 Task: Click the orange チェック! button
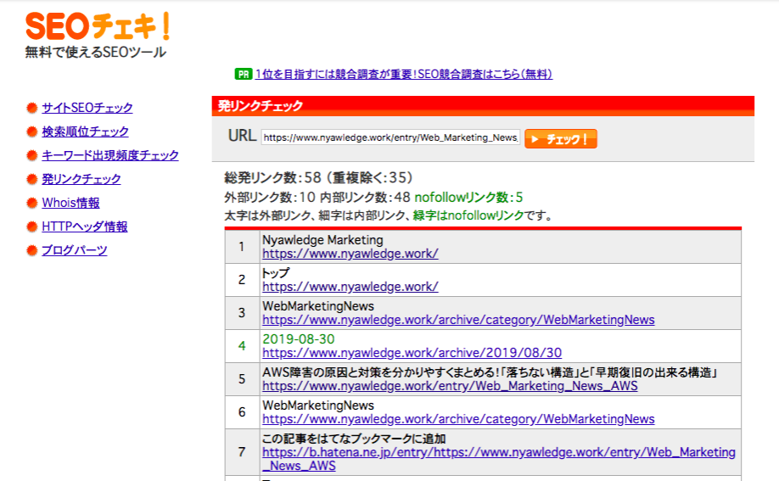(x=561, y=138)
